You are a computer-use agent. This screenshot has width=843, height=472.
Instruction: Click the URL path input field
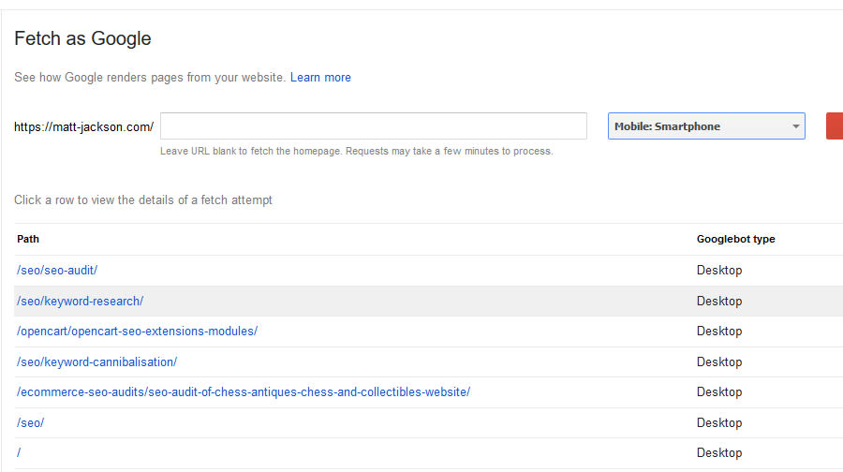374,125
